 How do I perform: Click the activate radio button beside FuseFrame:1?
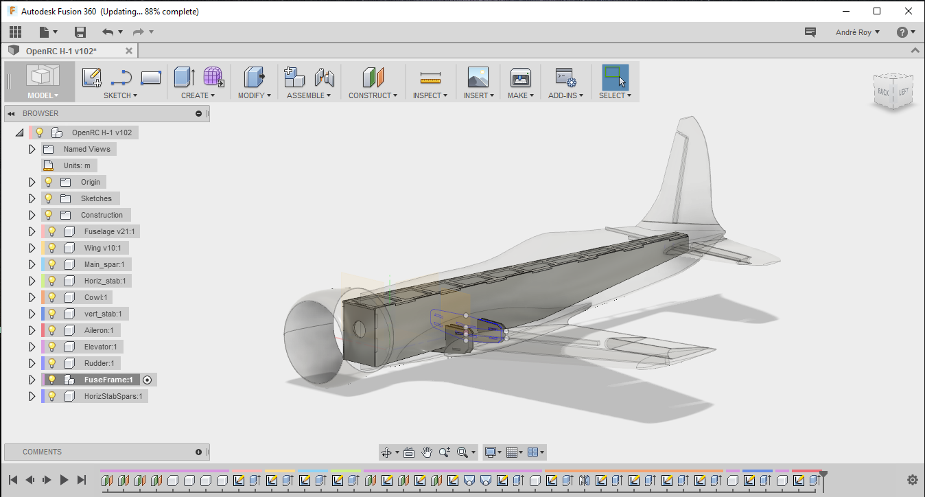(148, 380)
